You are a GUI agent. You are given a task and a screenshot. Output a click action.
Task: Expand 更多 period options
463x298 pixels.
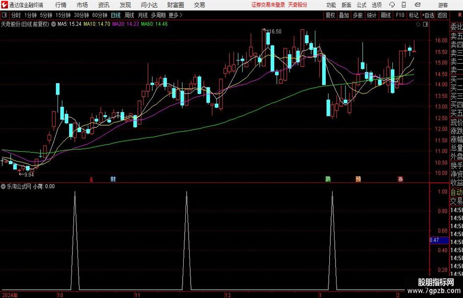175,15
